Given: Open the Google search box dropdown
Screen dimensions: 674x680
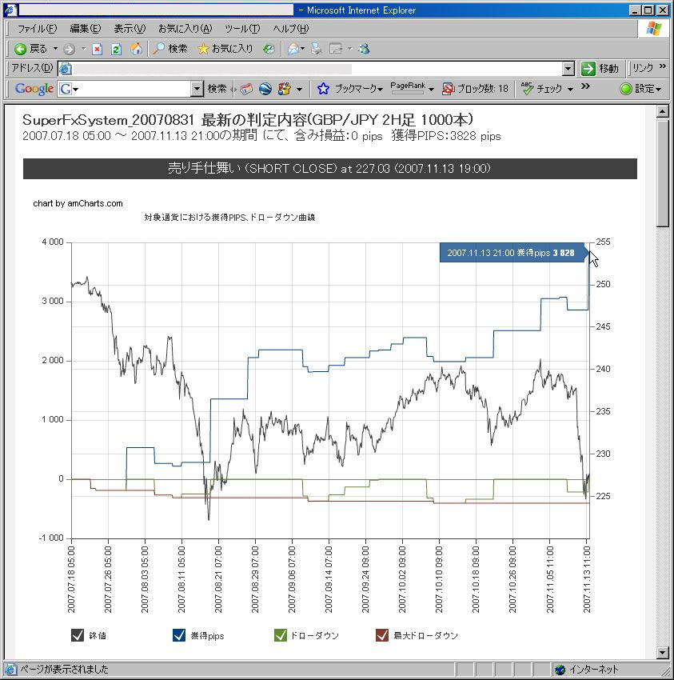Looking at the screenshot, I should tap(197, 89).
